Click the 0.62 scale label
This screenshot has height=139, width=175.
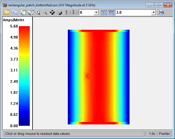14,115
